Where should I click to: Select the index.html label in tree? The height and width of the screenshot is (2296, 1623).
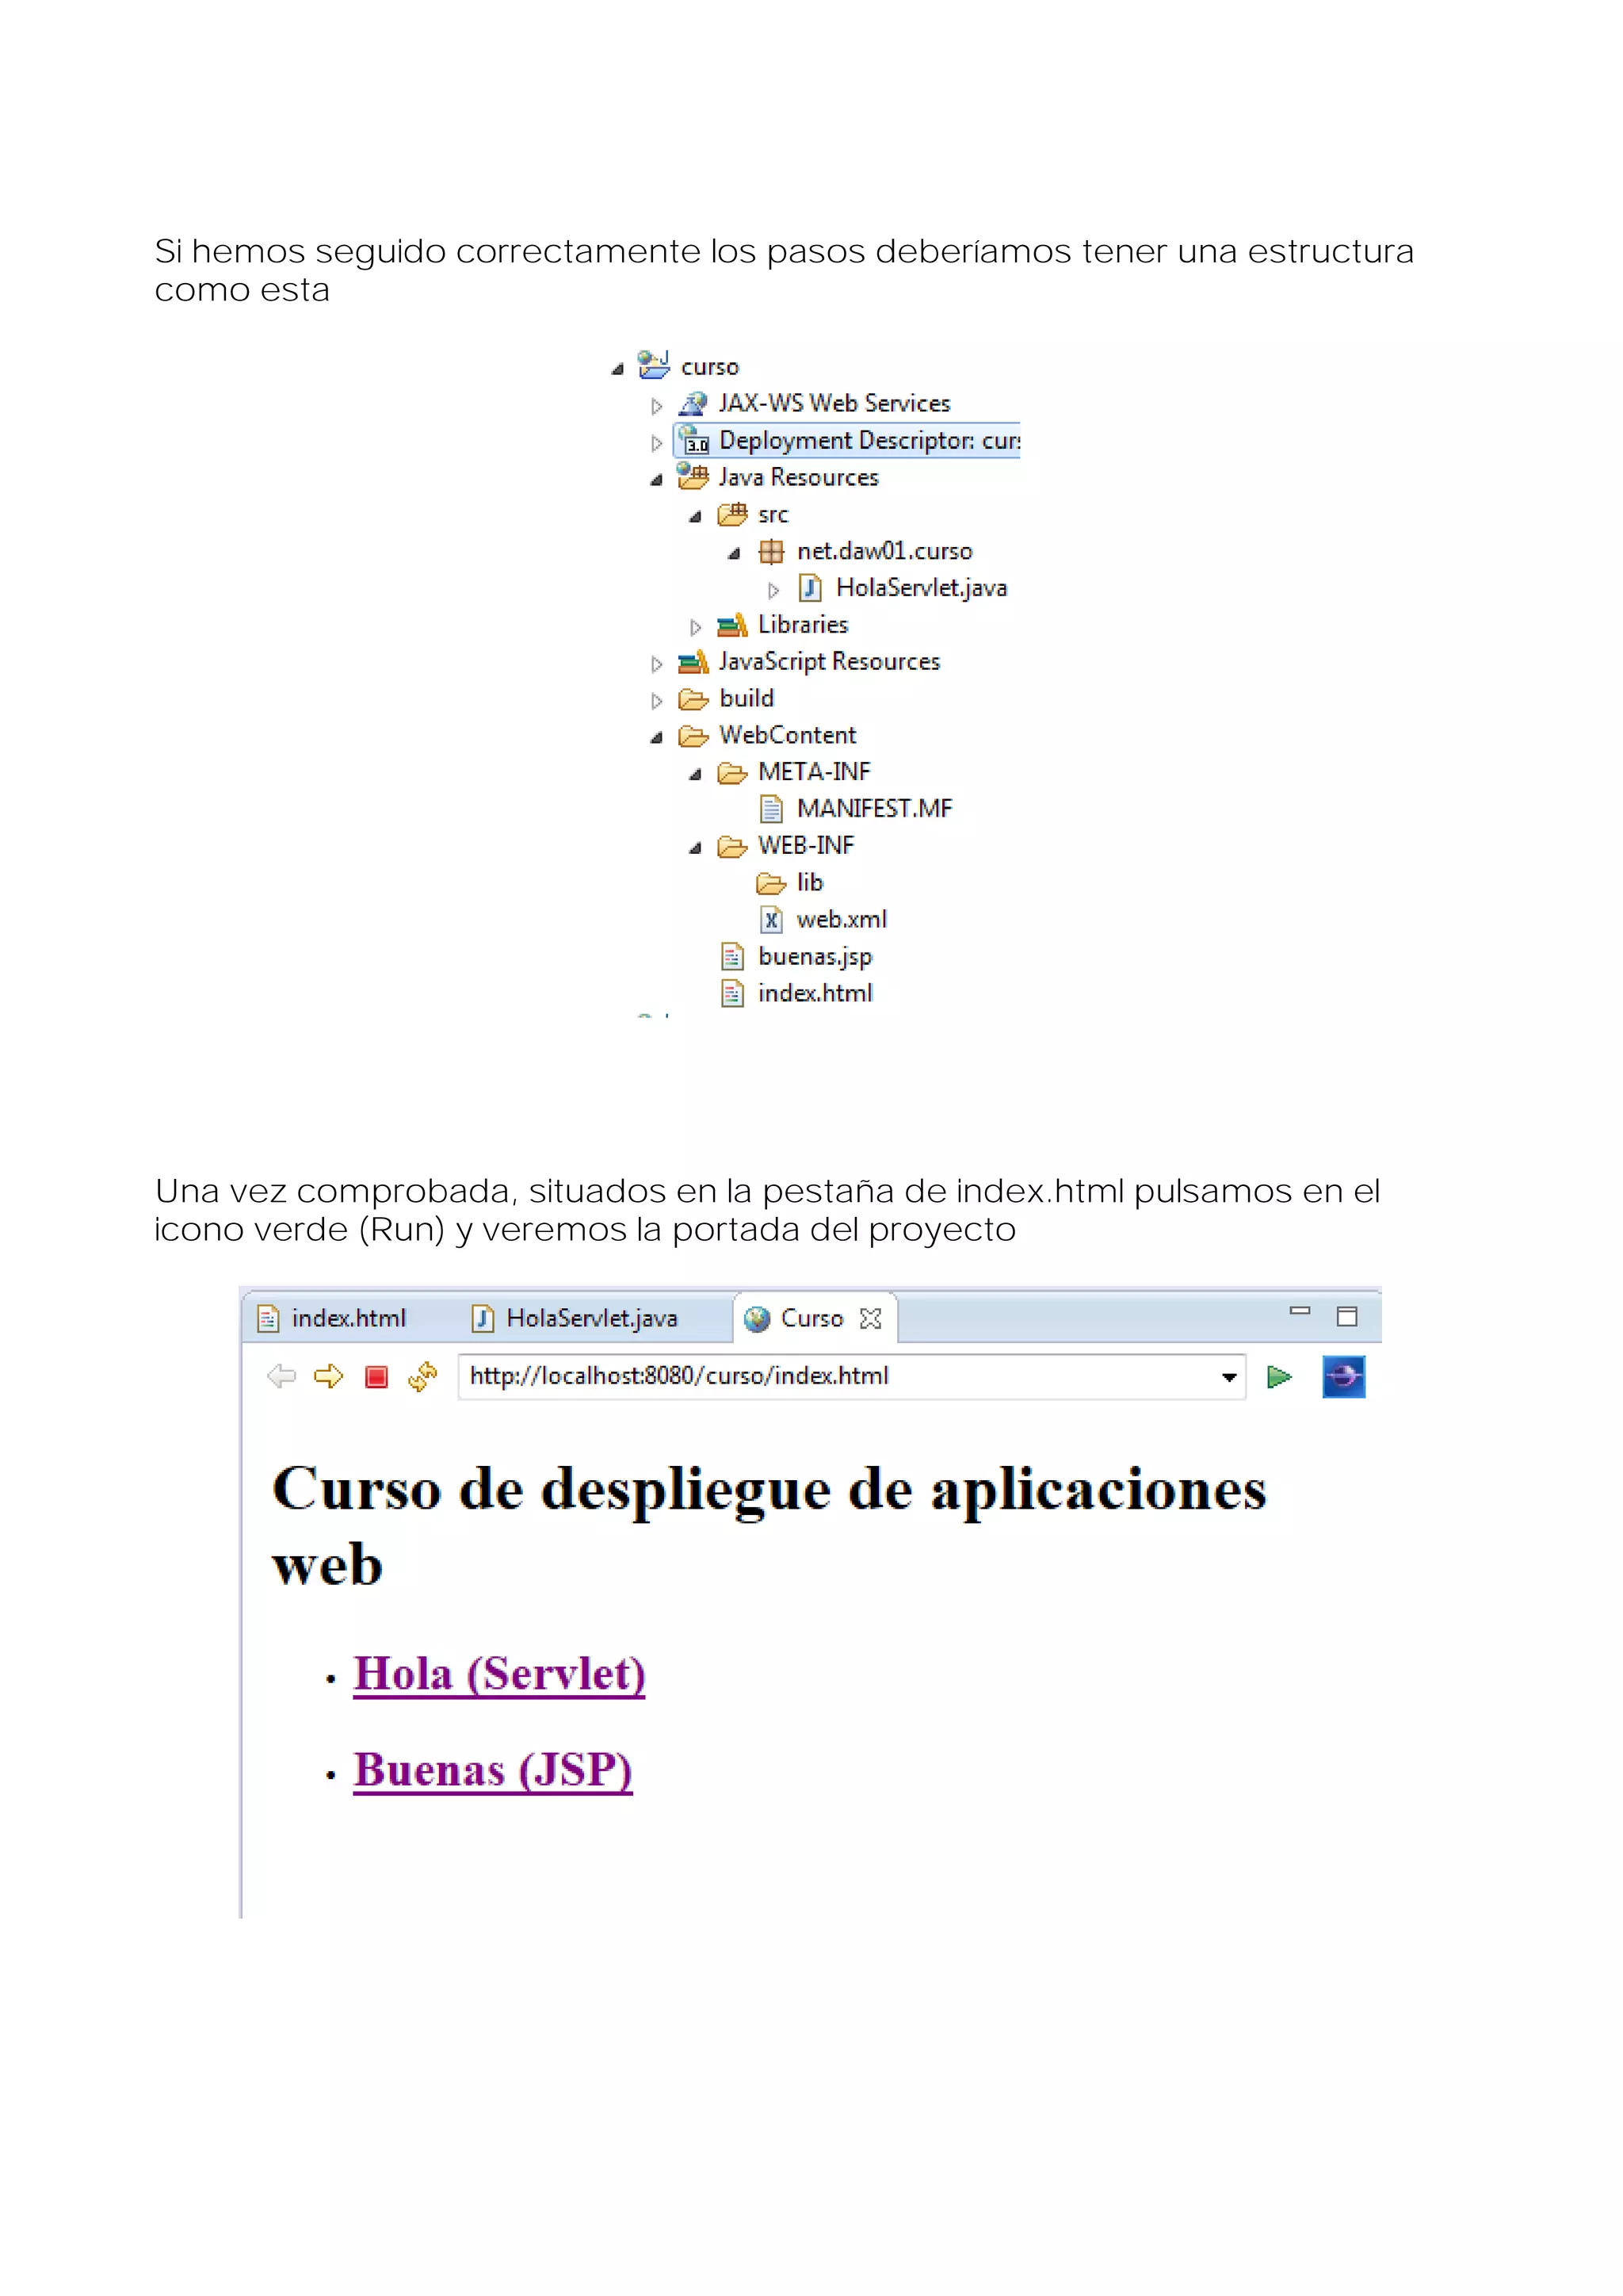coord(815,993)
